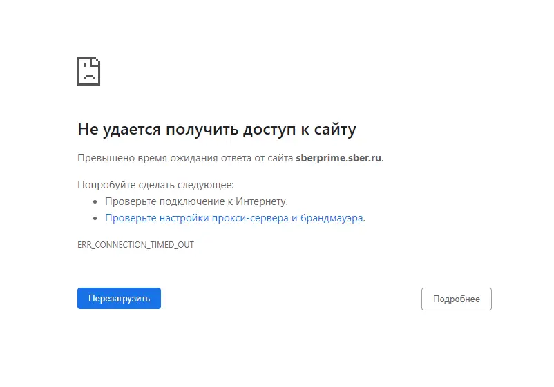Click the line Проверьте подключение к Интернету
554x387 pixels.
pos(196,201)
